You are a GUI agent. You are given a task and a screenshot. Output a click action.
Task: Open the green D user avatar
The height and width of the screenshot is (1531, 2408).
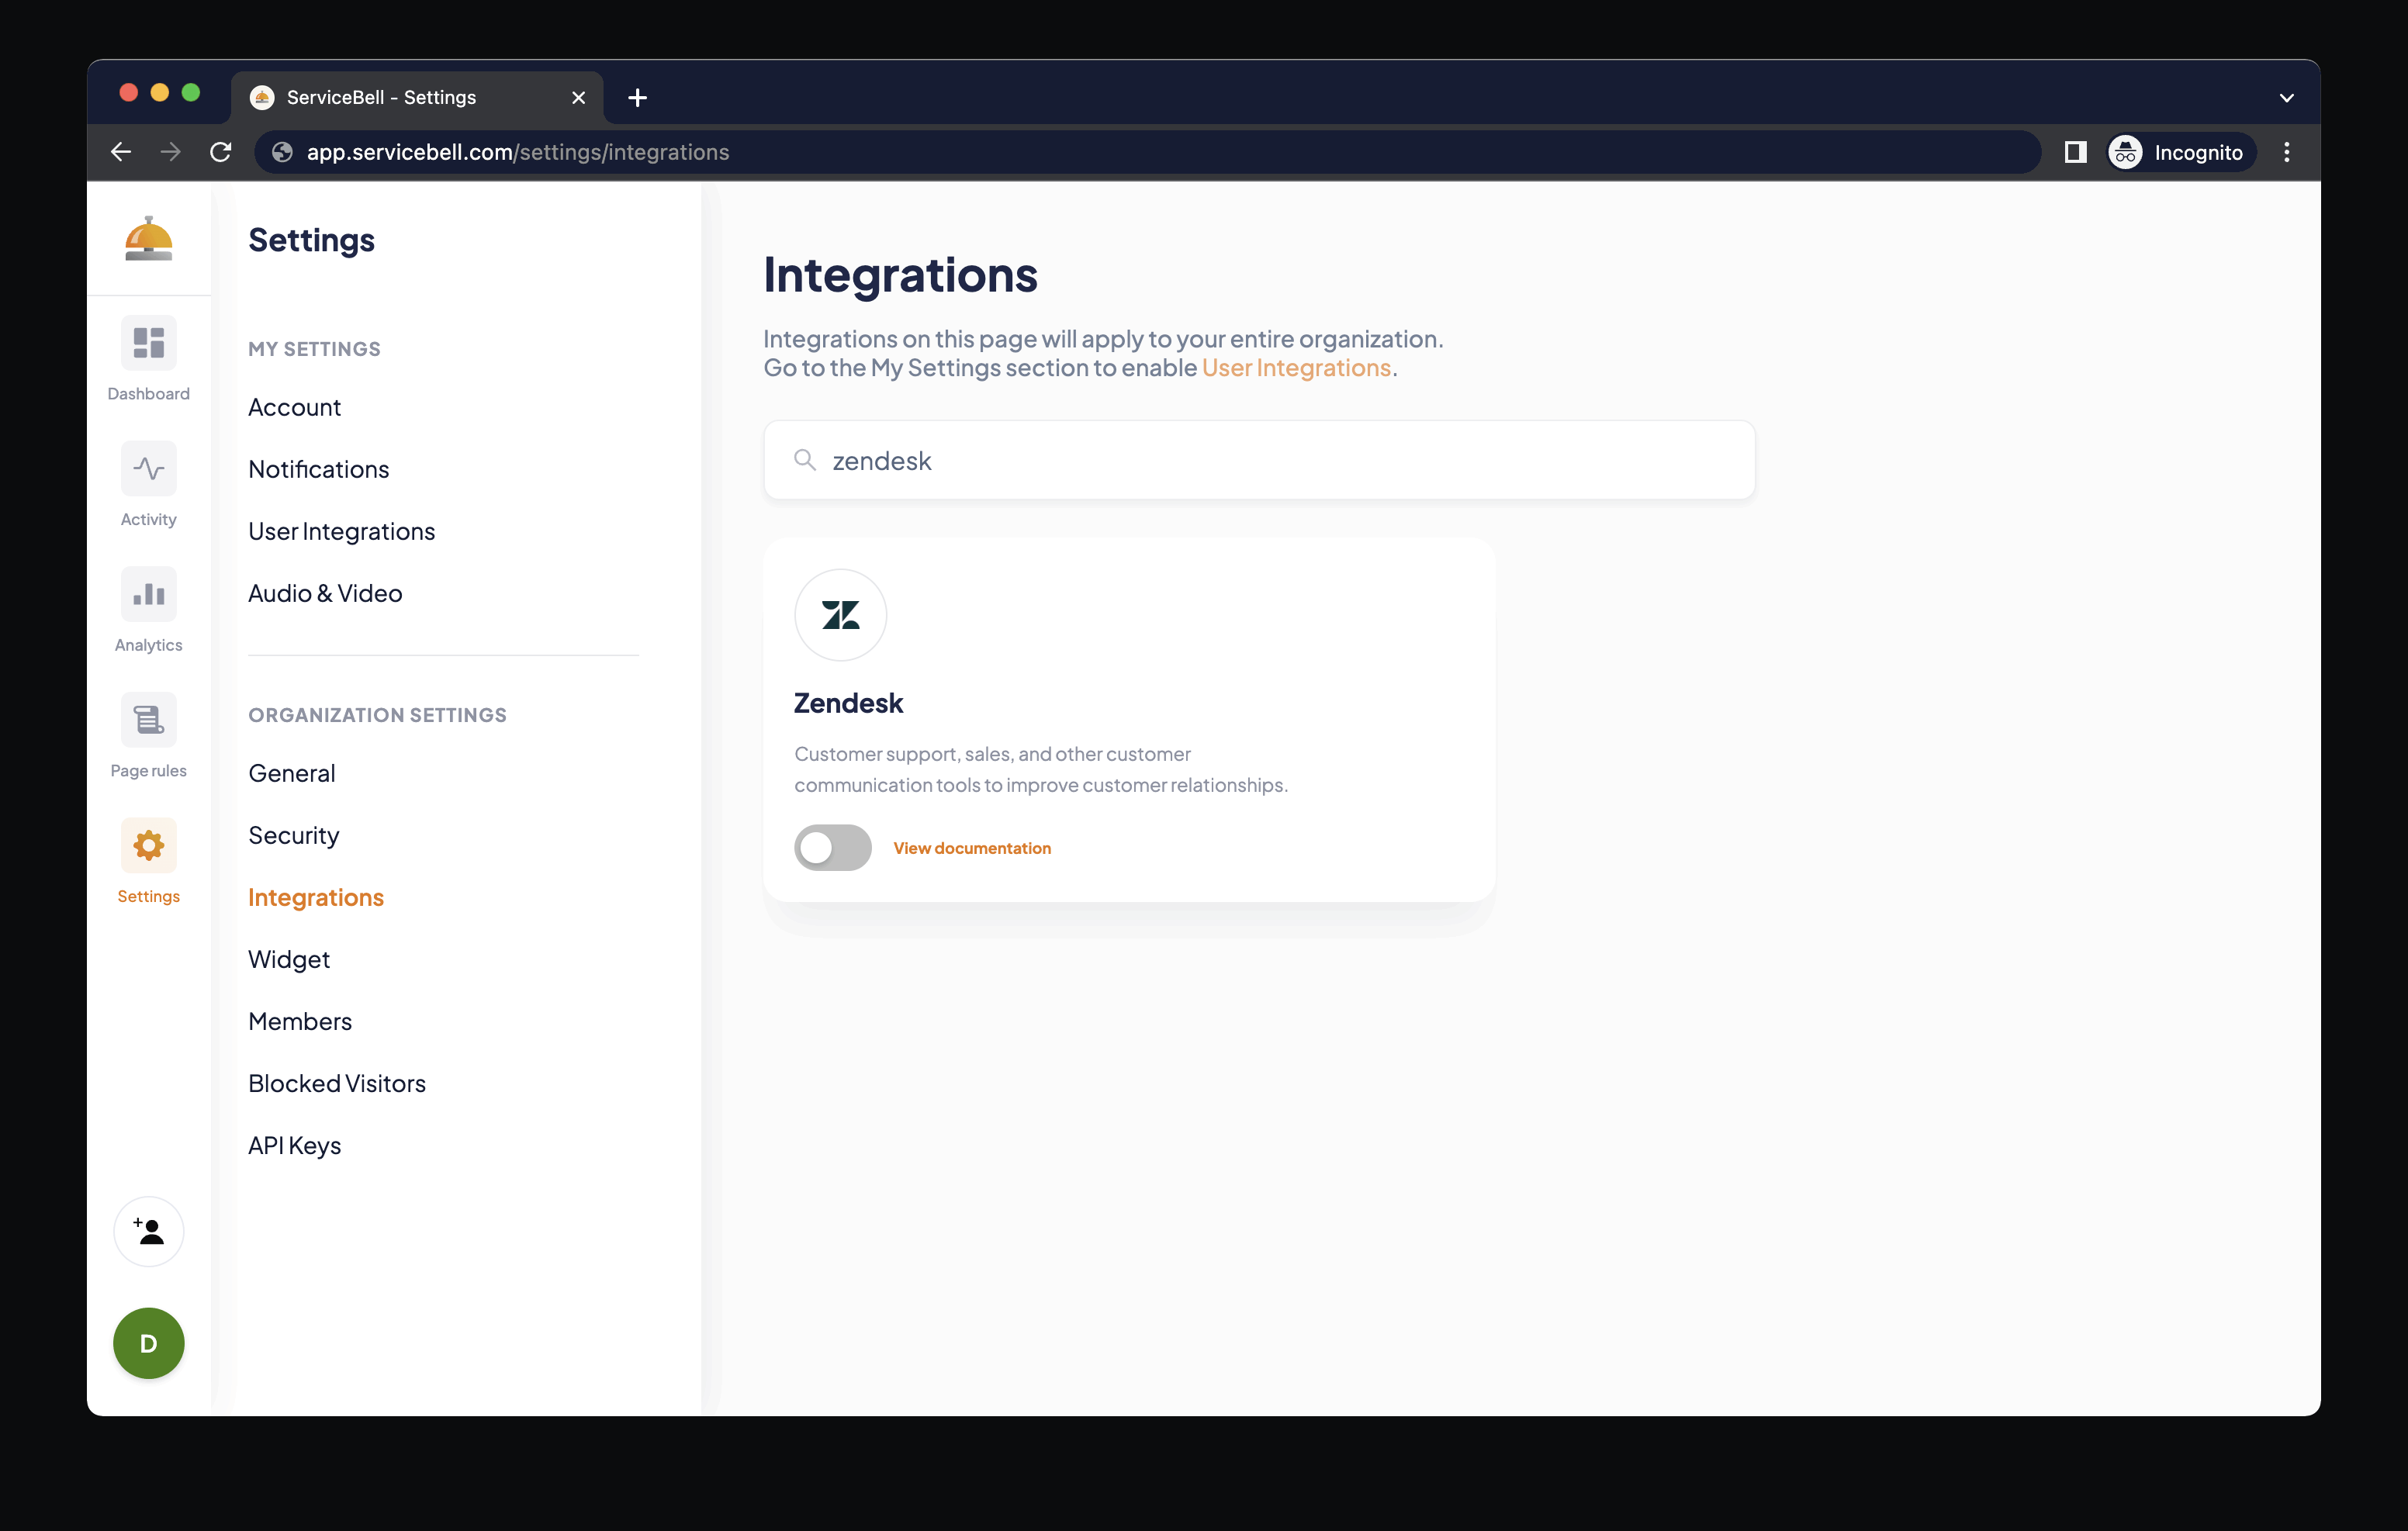coord(148,1343)
